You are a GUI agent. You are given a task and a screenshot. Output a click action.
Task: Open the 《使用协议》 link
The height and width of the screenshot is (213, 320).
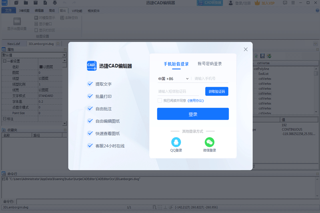coord(196,100)
